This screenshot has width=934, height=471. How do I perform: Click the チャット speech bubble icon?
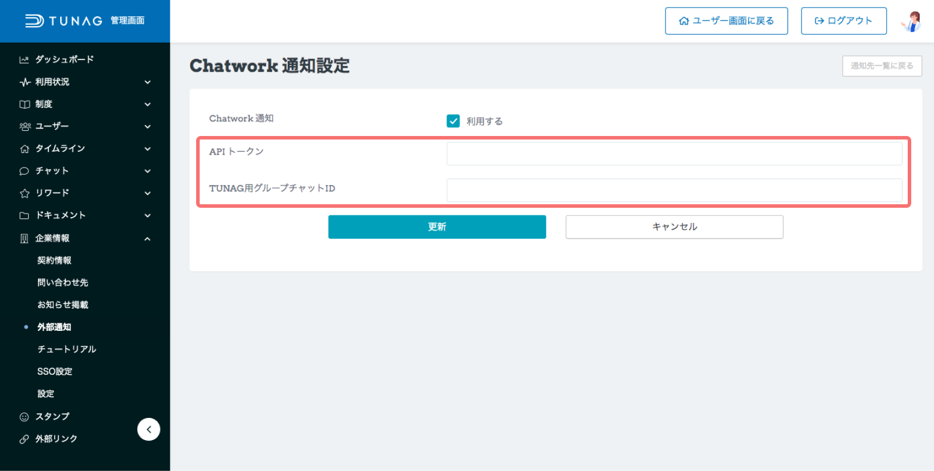(24, 171)
